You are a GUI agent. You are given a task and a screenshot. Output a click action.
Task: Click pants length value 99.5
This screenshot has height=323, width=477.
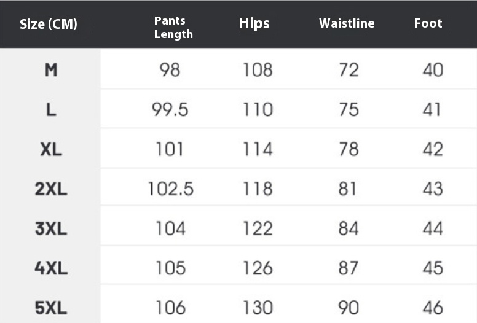[x=170, y=110]
